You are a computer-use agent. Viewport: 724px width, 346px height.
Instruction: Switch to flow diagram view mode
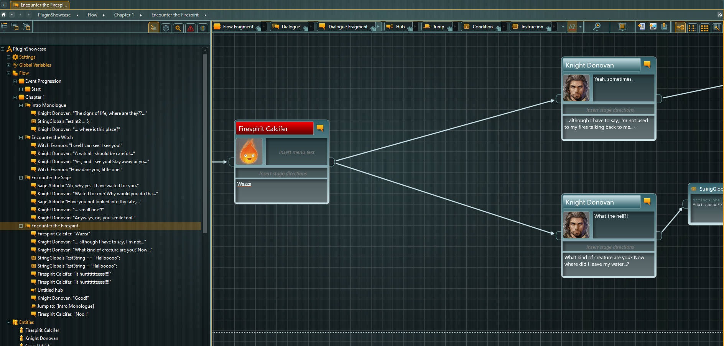(x=680, y=28)
